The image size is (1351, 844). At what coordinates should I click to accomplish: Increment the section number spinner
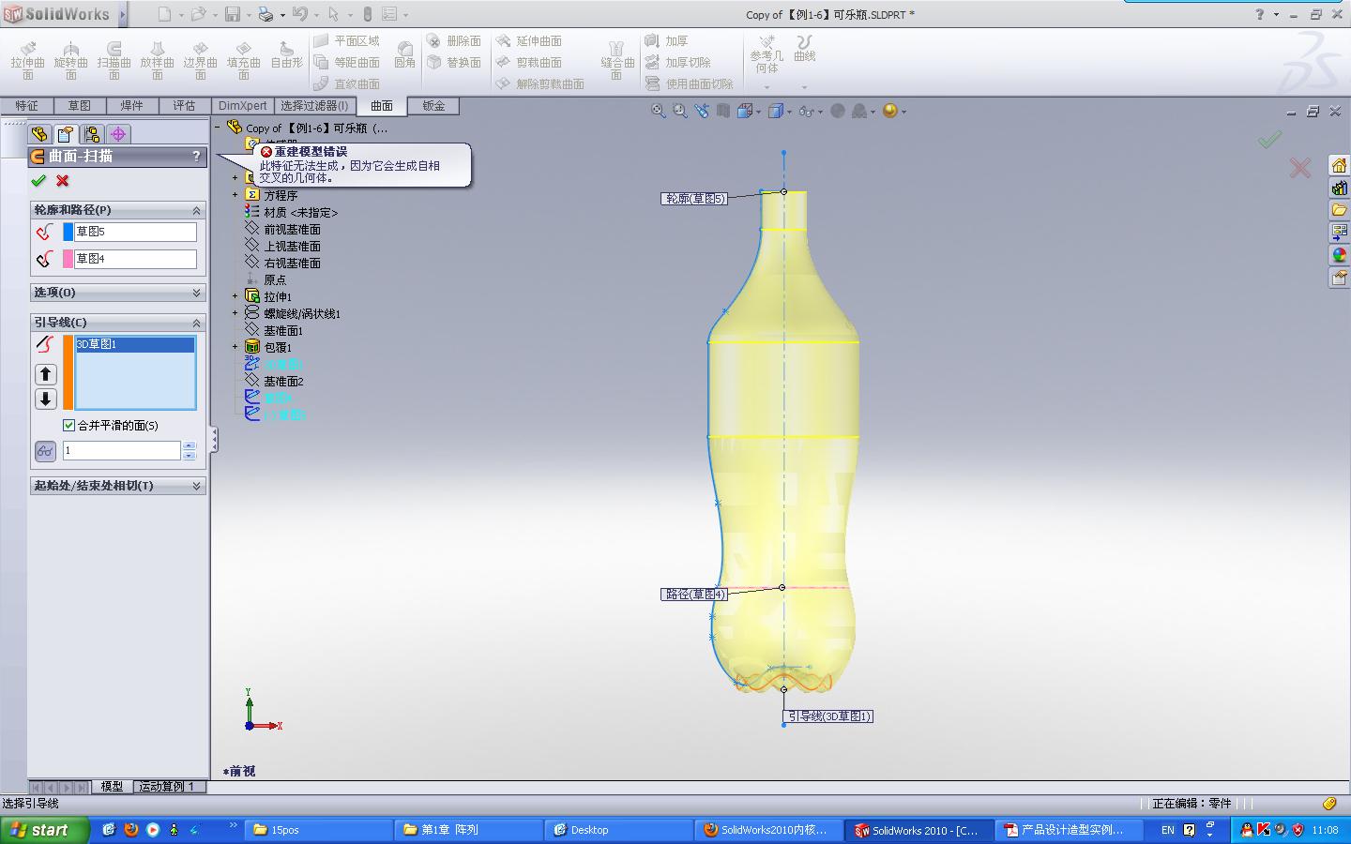pyautogui.click(x=190, y=446)
